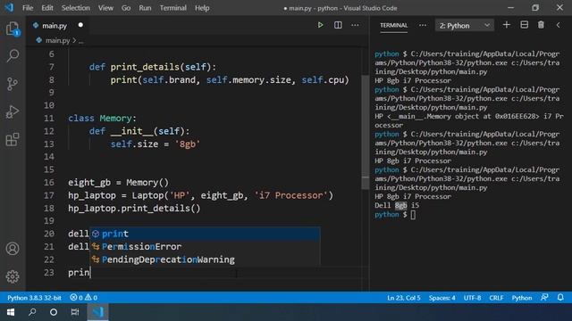Image resolution: width=572 pixels, height=321 pixels.
Task: Change line endings via CRLF
Action: click(x=496, y=297)
